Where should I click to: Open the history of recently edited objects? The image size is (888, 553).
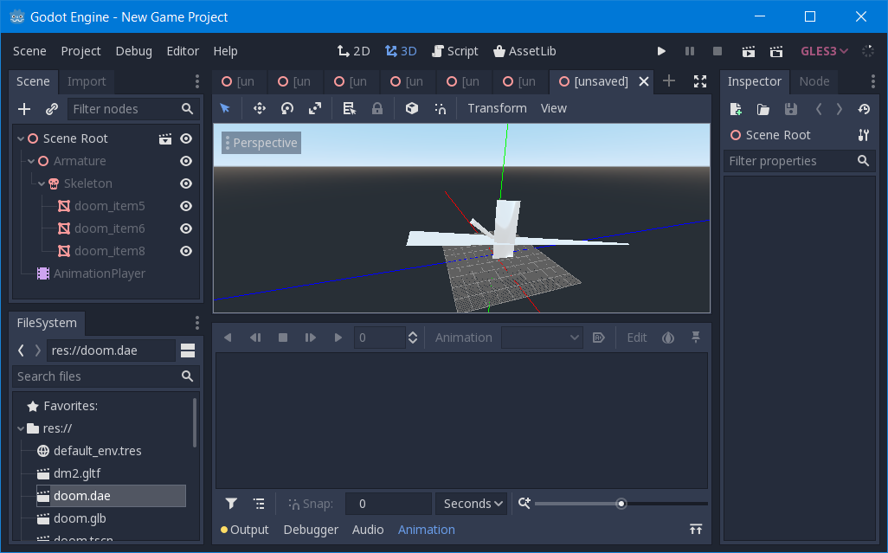pyautogui.click(x=863, y=109)
